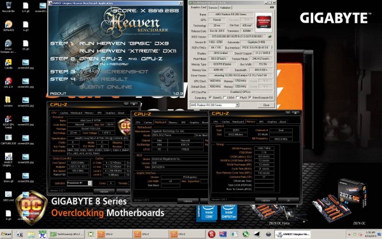Click the GPU-Z BIOS save chip icon
This screenshot has height=239, width=382.
[270, 36]
